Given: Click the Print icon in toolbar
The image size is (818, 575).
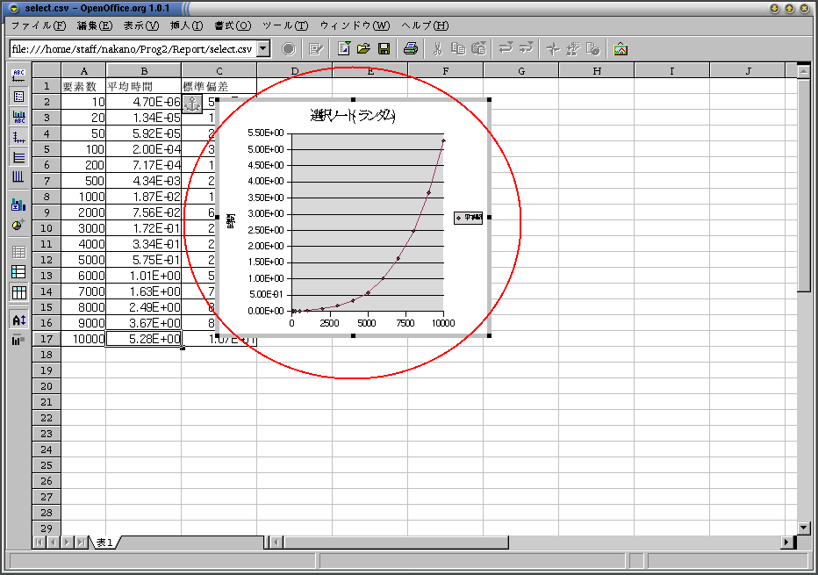Looking at the screenshot, I should (x=411, y=49).
